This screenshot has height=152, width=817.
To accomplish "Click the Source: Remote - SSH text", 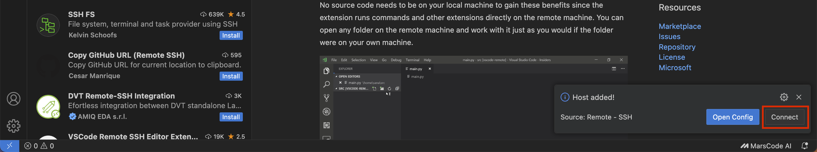I will coord(596,117).
